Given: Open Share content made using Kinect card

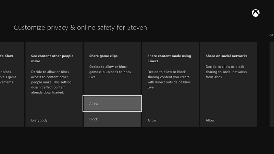Looking at the screenshot, I should tap(170, 84).
